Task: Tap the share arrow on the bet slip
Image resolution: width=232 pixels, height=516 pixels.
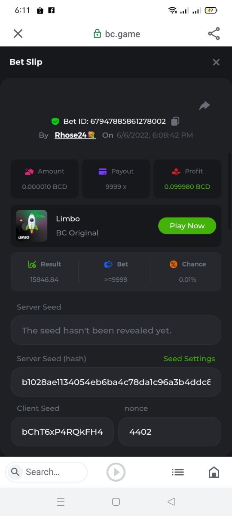Action: coord(205,106)
